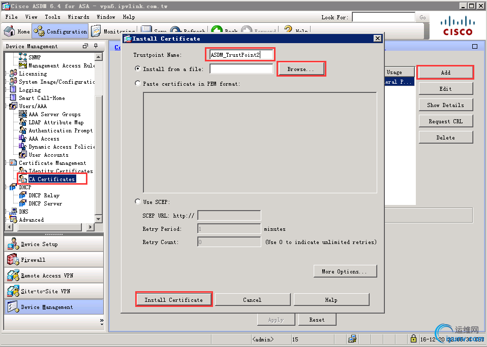Click the PEM certificate text area
The height and width of the screenshot is (347, 487).
click(260, 143)
